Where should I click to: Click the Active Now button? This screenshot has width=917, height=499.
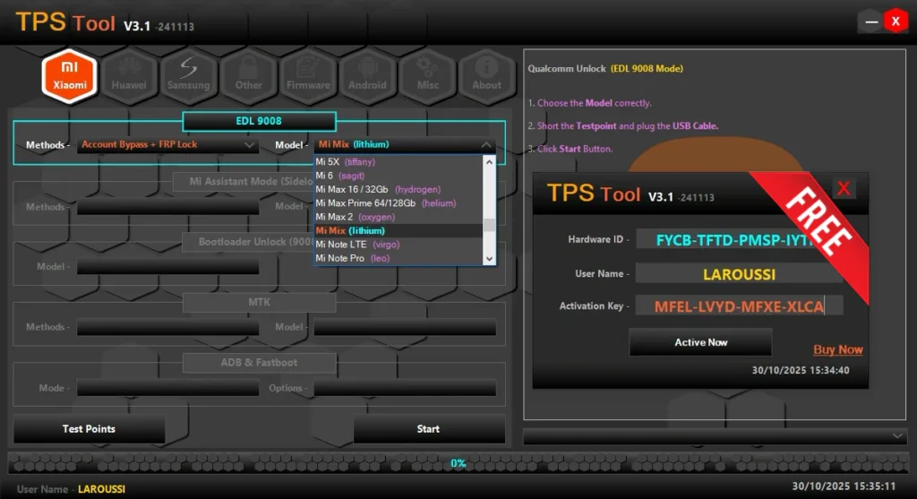coord(700,342)
